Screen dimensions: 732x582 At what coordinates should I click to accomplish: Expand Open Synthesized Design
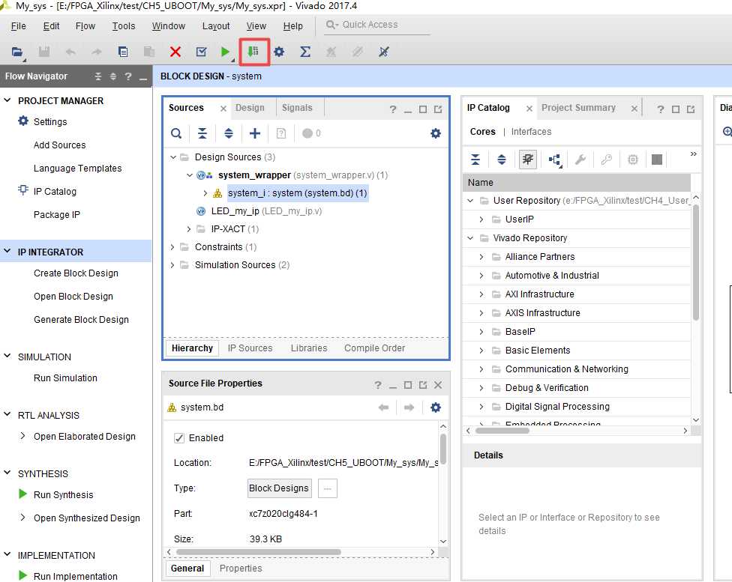click(22, 517)
